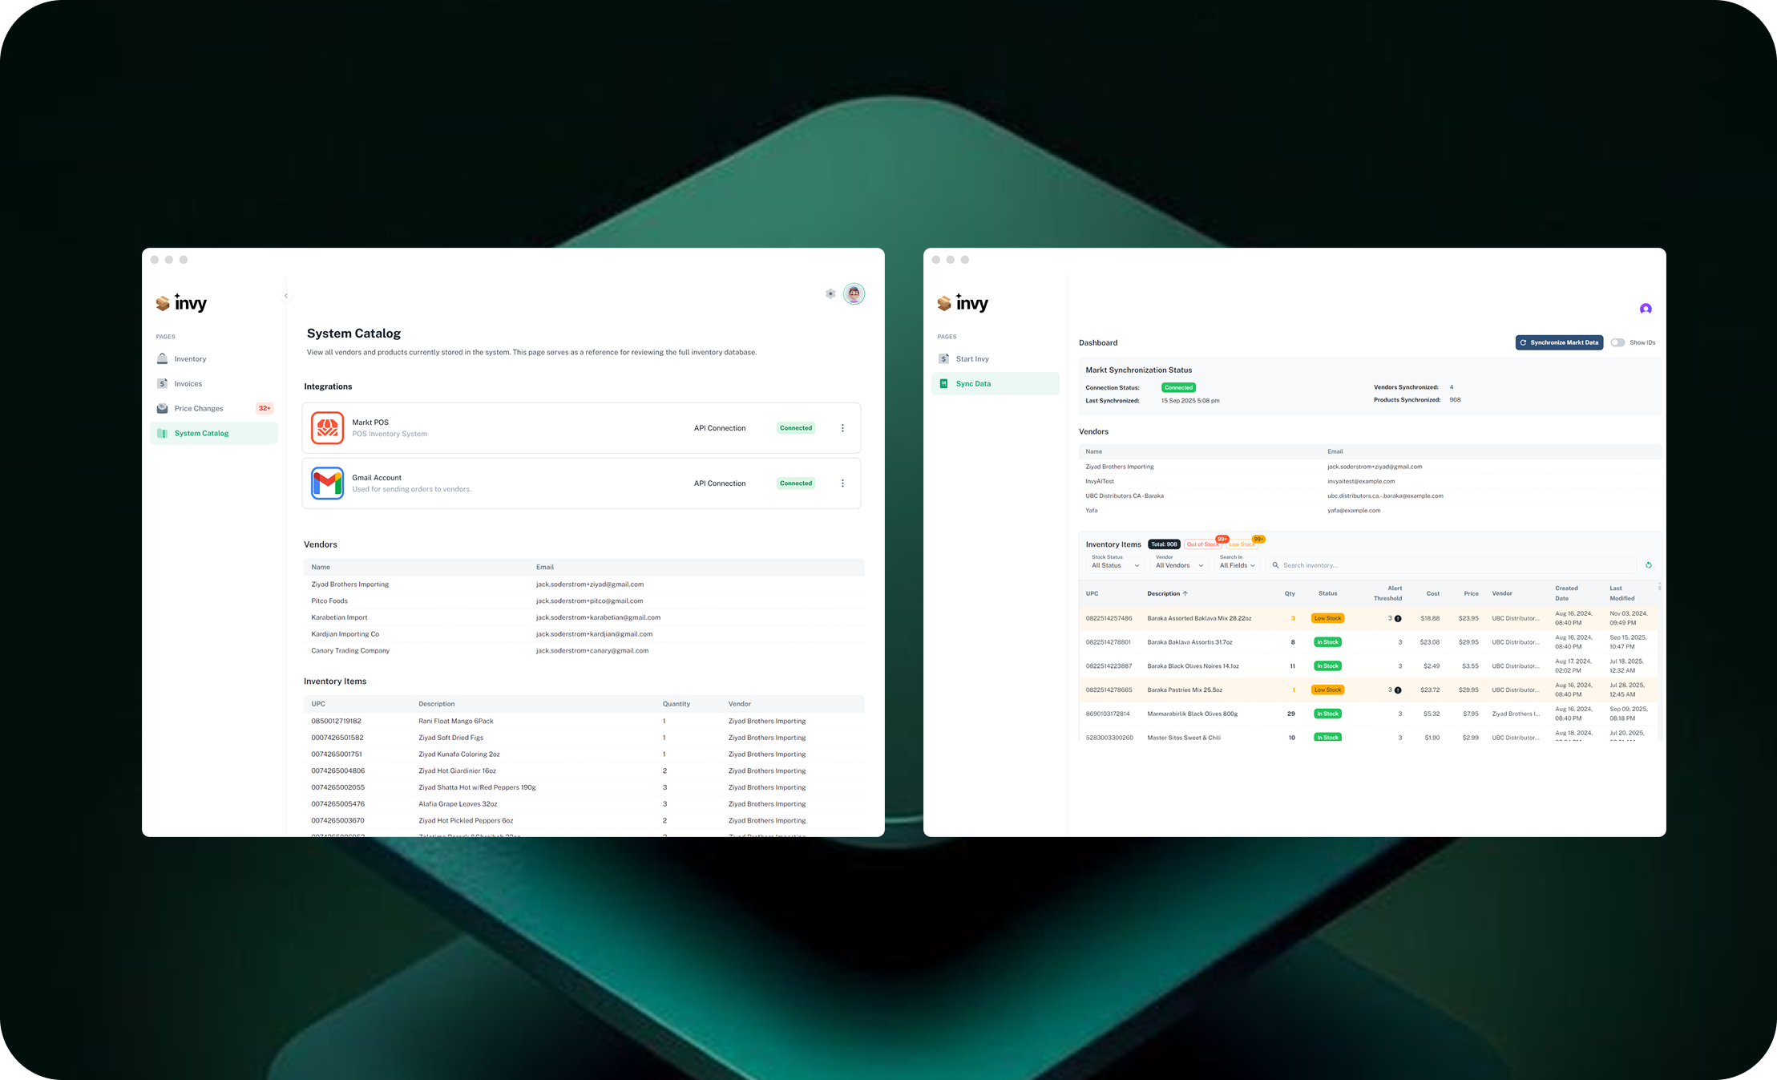
Task: Click the user avatar photo in System Catalog
Action: tap(854, 294)
